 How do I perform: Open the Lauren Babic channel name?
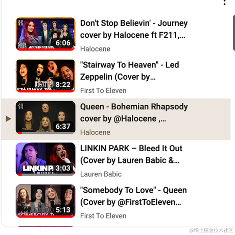click(x=101, y=174)
